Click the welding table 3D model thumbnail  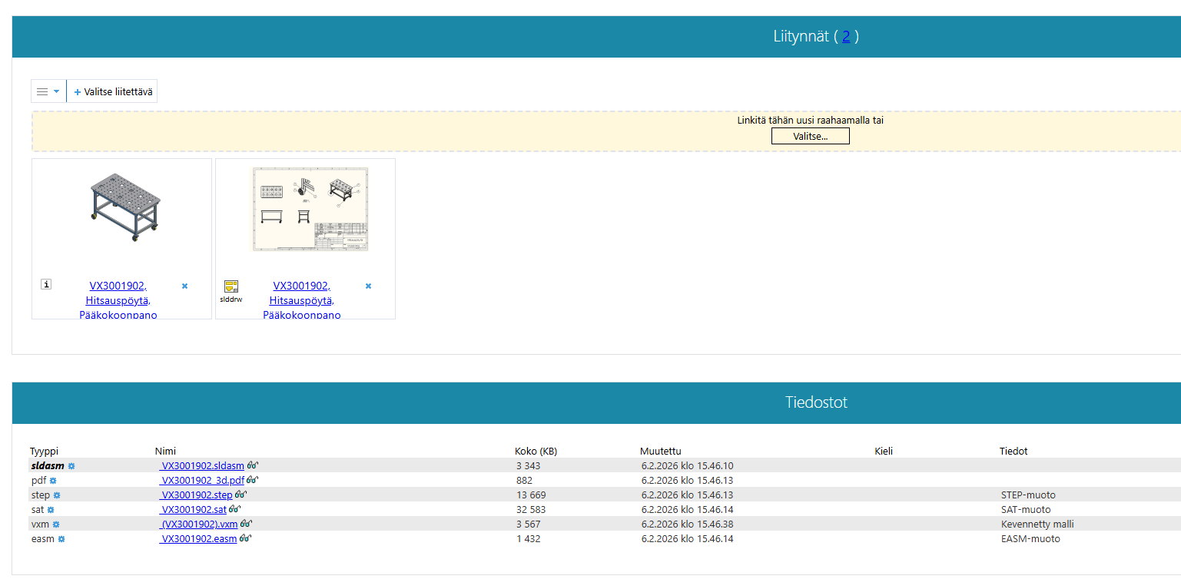coord(122,207)
